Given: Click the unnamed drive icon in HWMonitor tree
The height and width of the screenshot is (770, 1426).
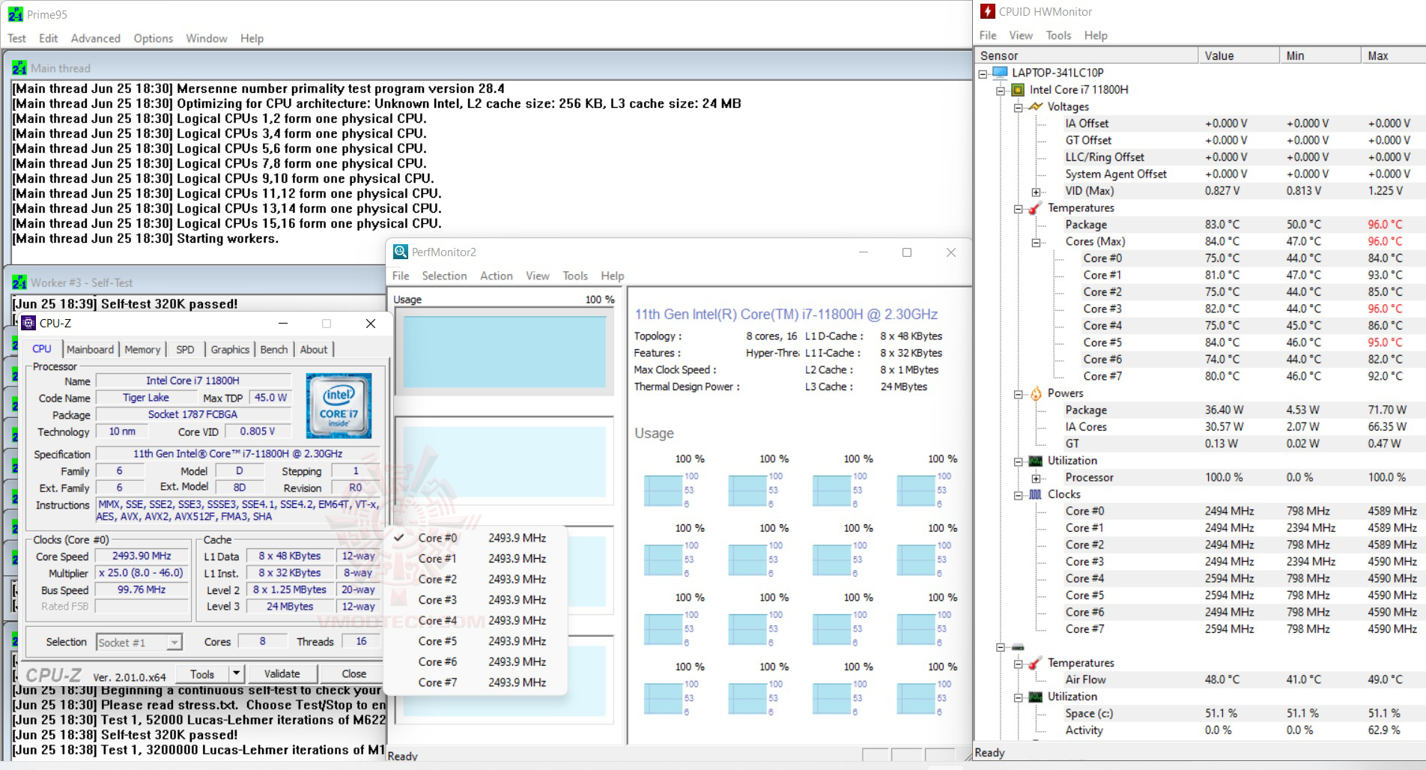Looking at the screenshot, I should click(1018, 646).
